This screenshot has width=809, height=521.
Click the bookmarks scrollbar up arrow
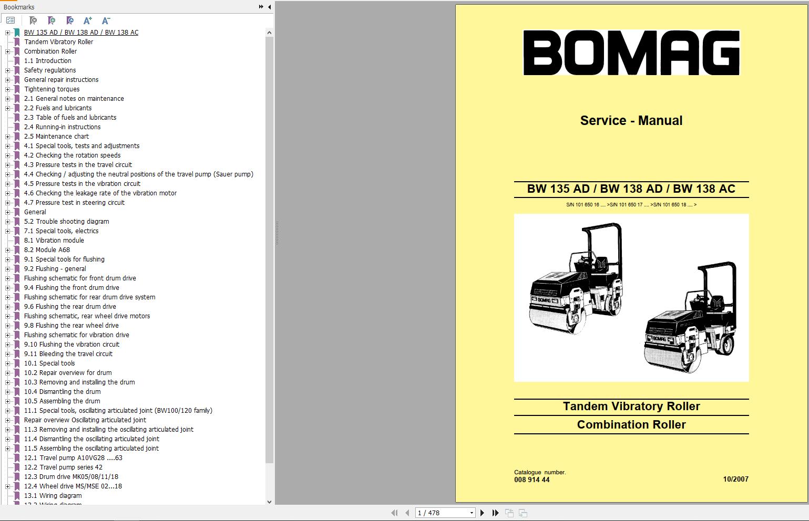(269, 33)
